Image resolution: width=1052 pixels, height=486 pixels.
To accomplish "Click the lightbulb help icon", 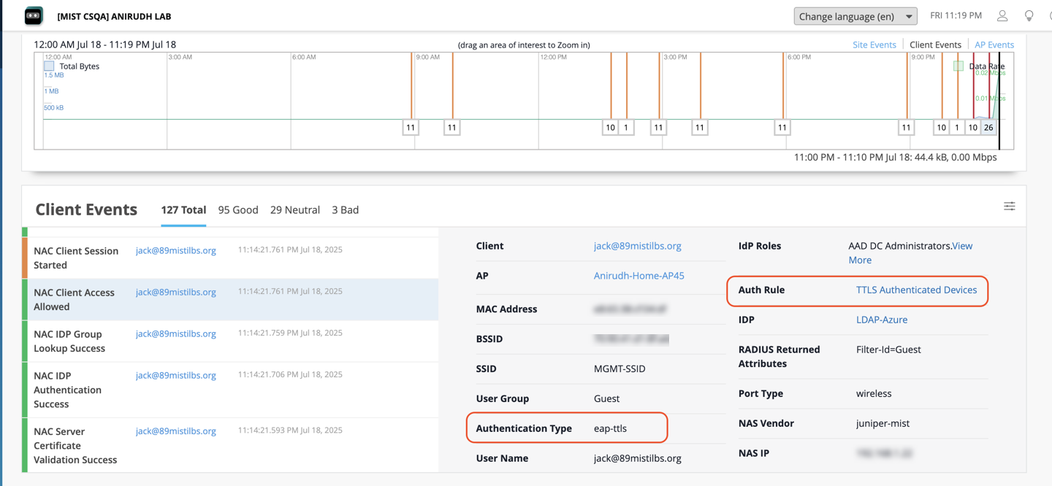I will [x=1029, y=15].
